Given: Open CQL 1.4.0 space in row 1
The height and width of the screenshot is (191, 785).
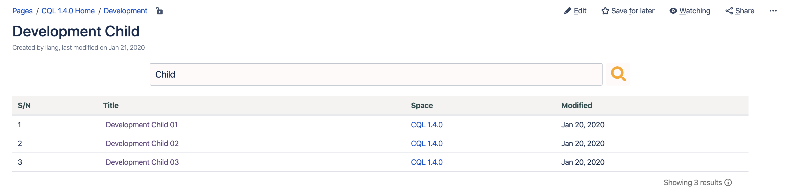Looking at the screenshot, I should coord(427,125).
